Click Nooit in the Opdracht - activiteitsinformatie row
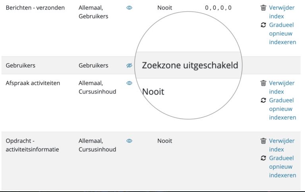Screen dimensions: 305x192 (165, 141)
